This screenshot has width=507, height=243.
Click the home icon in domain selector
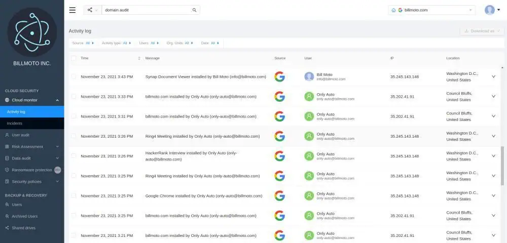393,10
